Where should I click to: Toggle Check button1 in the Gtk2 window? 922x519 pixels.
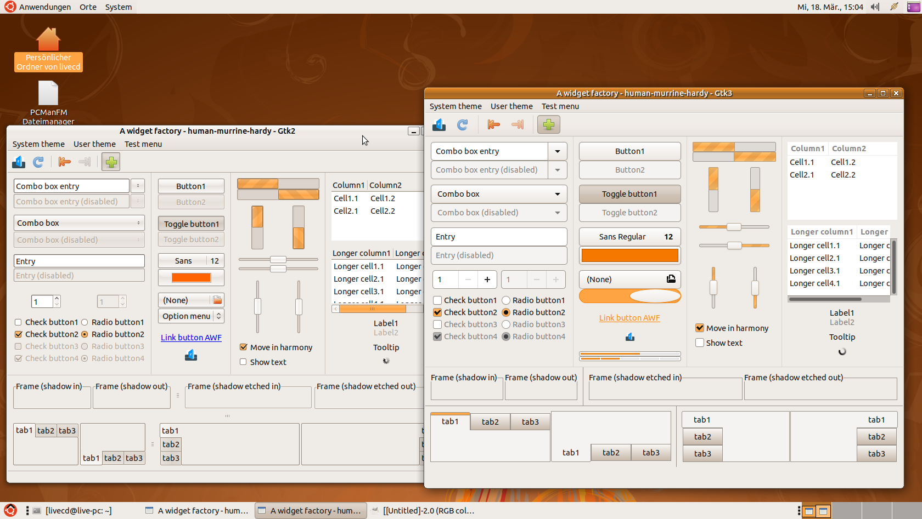18,322
